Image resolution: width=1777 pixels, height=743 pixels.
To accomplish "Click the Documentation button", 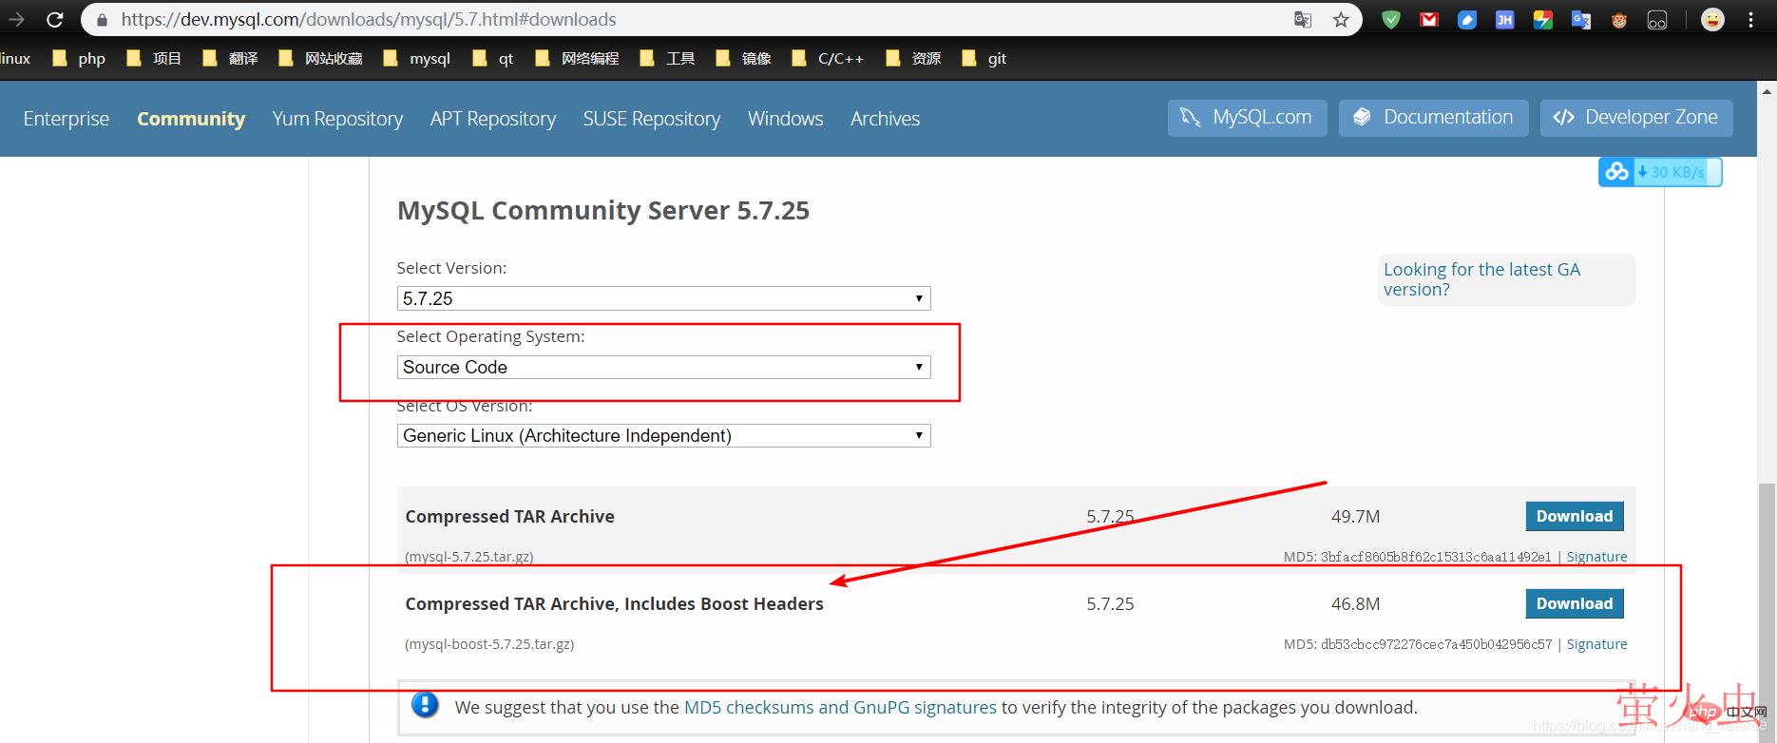I will click(x=1433, y=118).
